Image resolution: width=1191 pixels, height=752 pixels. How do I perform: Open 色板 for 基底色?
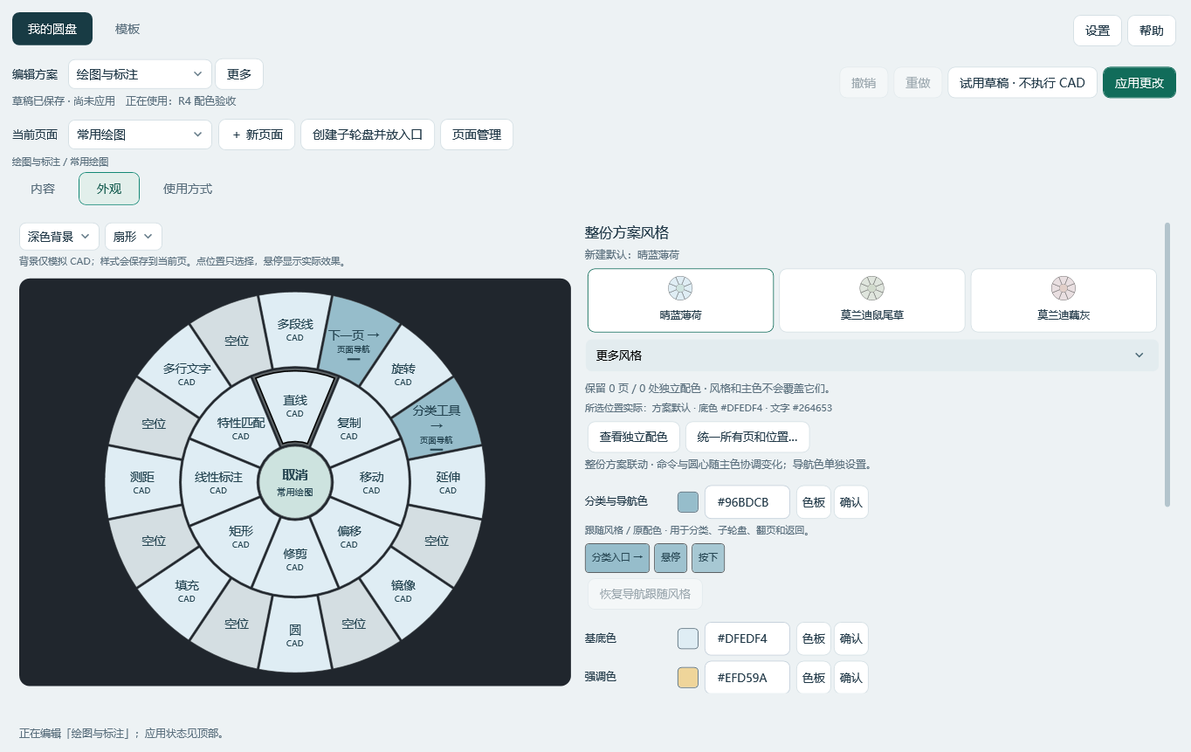point(814,638)
